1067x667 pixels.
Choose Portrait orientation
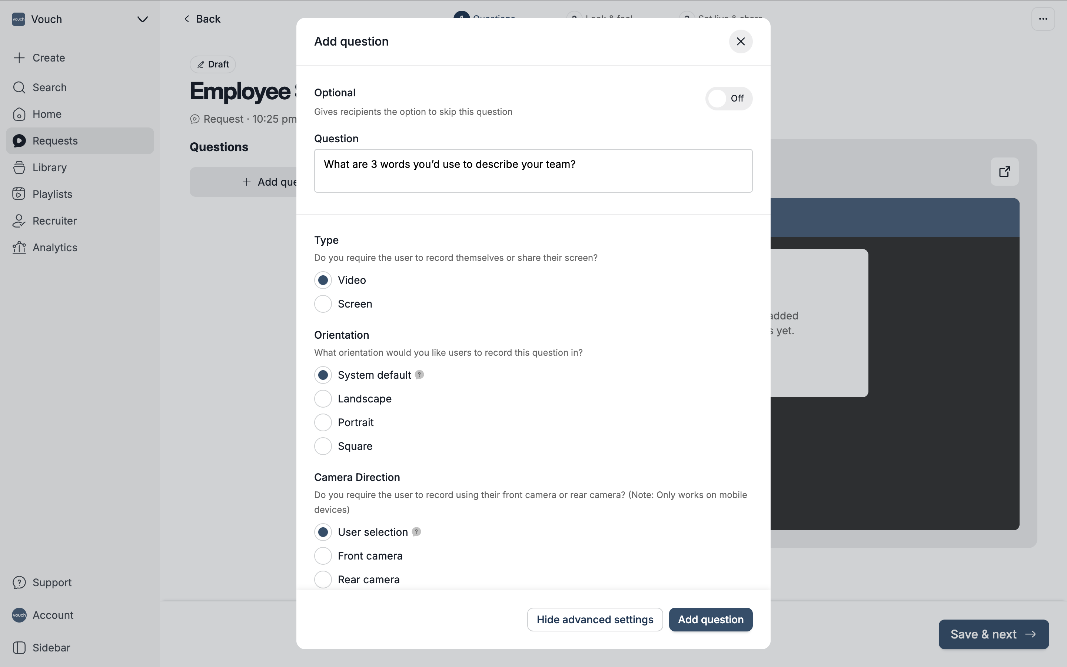[323, 422]
